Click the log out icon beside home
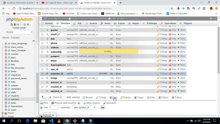 pyautogui.click(x=15, y=24)
